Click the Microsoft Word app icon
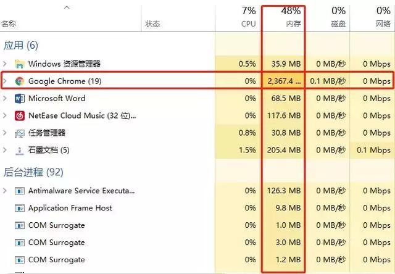This screenshot has height=274, width=395. point(19,98)
